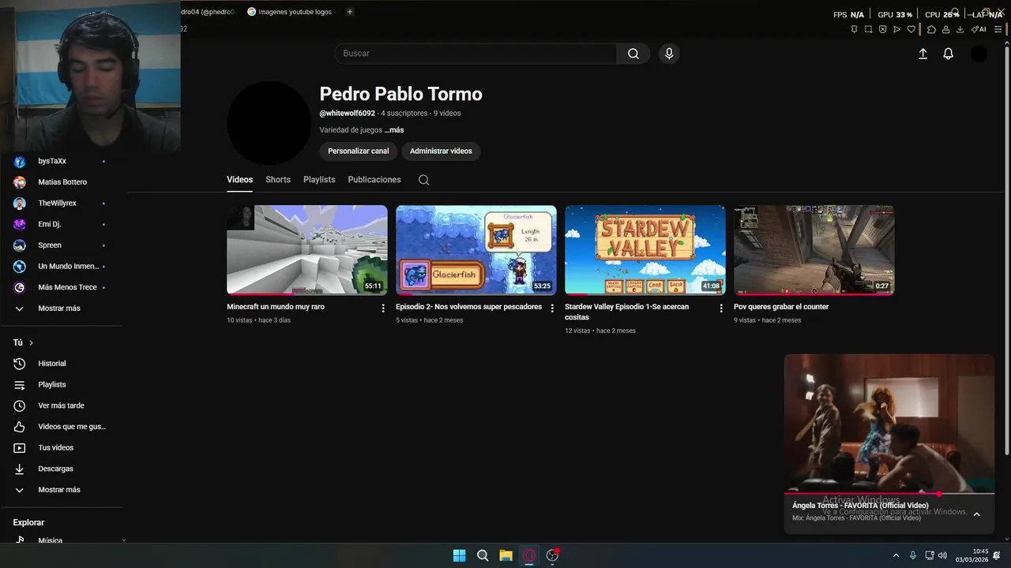The height and width of the screenshot is (568, 1011).
Task: Expand the miniplayer with the up chevron
Action: [976, 514]
